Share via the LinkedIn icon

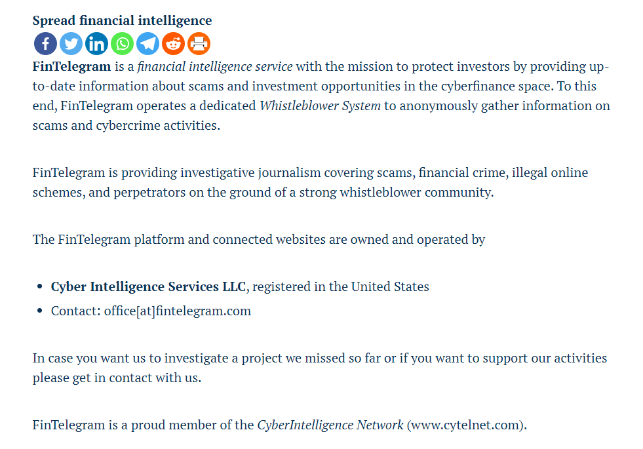click(x=96, y=44)
